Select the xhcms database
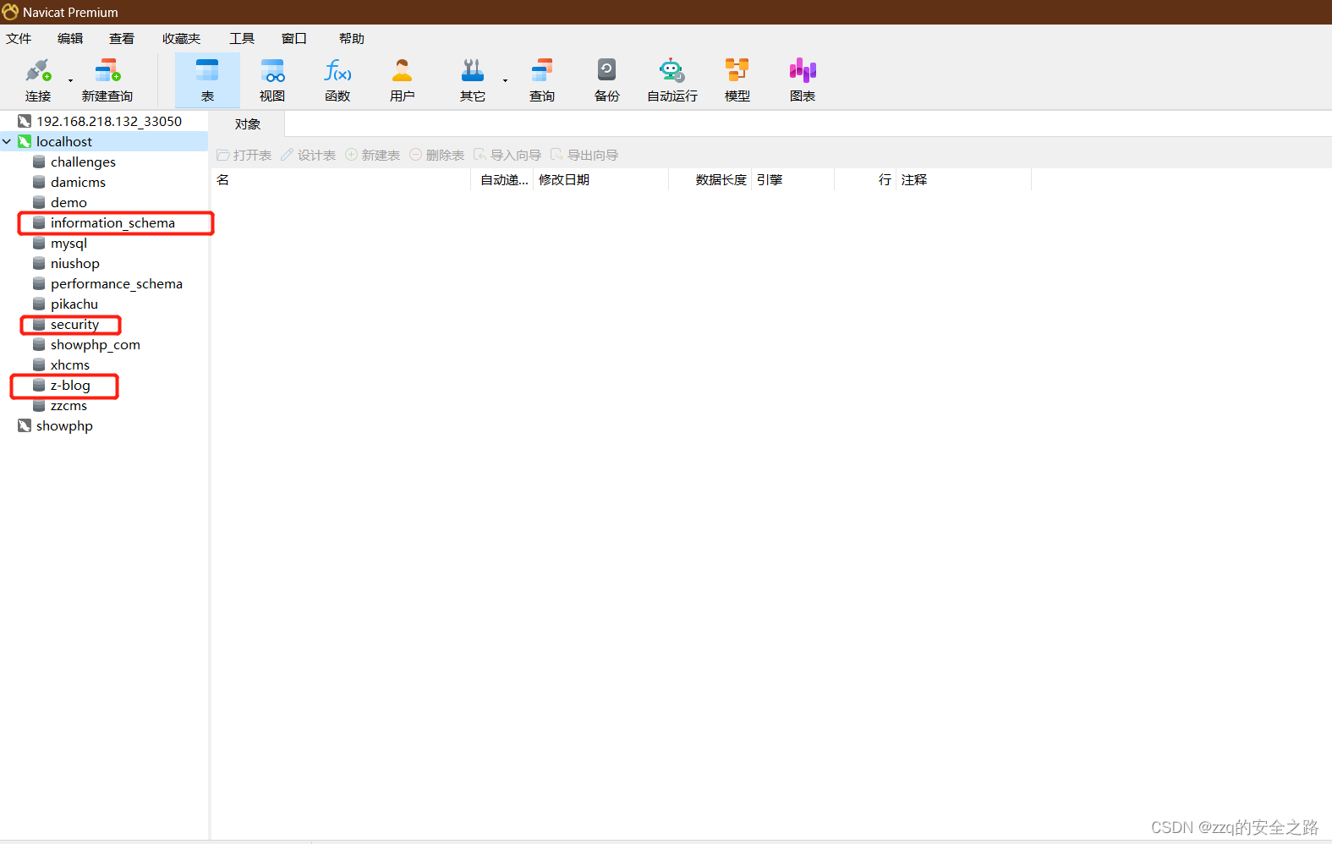This screenshot has width=1332, height=844. point(69,364)
